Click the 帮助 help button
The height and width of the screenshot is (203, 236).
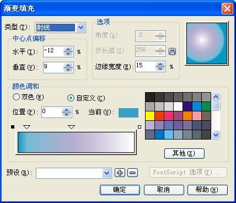[x=207, y=190]
